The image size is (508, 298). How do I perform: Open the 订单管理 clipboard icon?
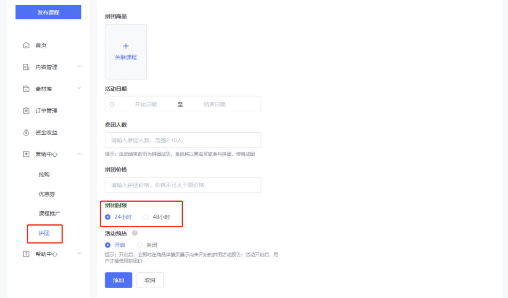[x=26, y=111]
